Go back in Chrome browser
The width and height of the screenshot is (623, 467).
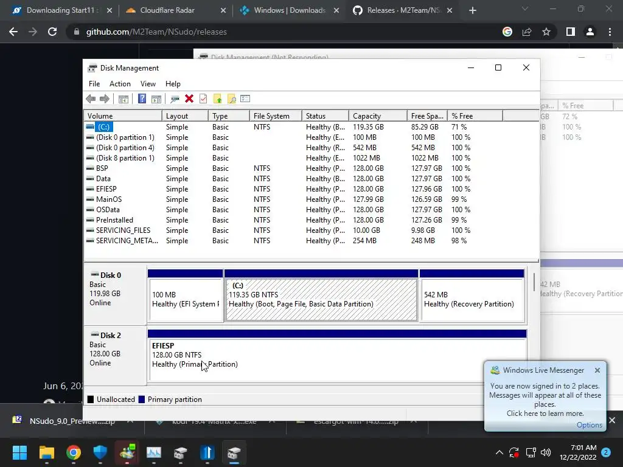pos(13,32)
